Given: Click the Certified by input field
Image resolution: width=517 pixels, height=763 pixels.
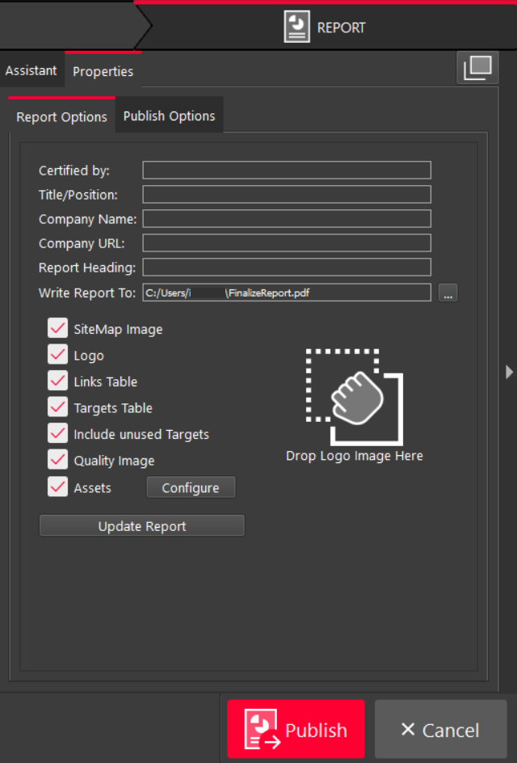Looking at the screenshot, I should (287, 171).
